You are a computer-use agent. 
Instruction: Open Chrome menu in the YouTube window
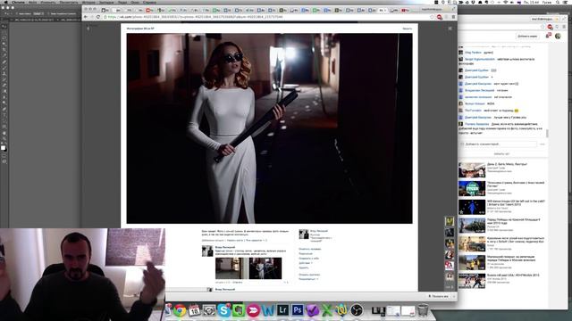(564, 27)
